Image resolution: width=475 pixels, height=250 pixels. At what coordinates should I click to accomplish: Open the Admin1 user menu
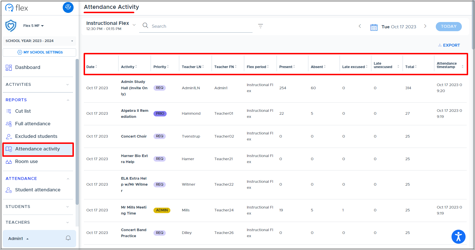pos(19,239)
